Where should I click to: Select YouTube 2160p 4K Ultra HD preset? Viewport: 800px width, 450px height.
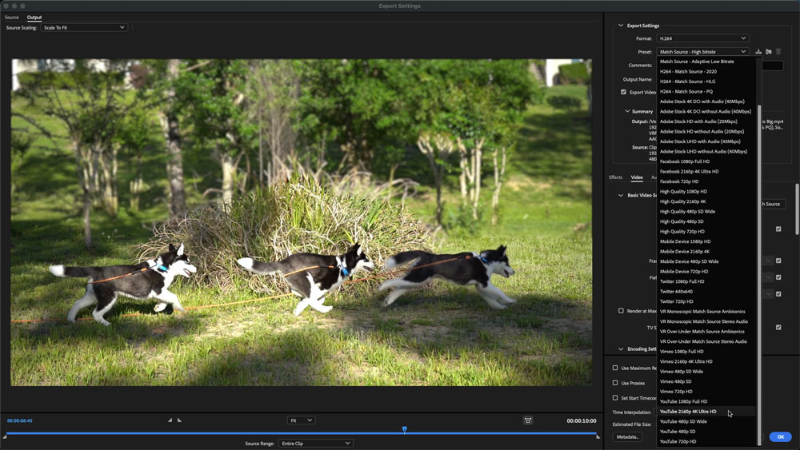tap(688, 412)
